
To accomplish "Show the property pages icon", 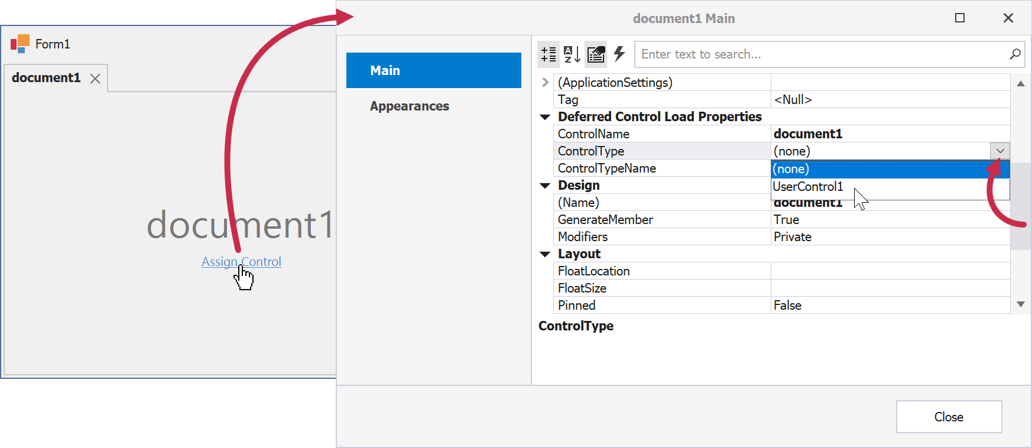I will coord(596,54).
